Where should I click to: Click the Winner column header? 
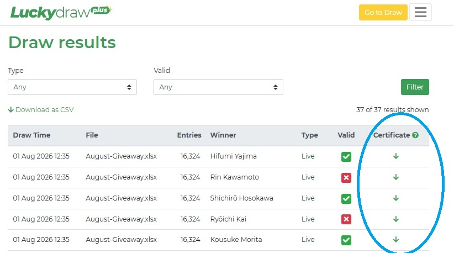[x=223, y=135]
